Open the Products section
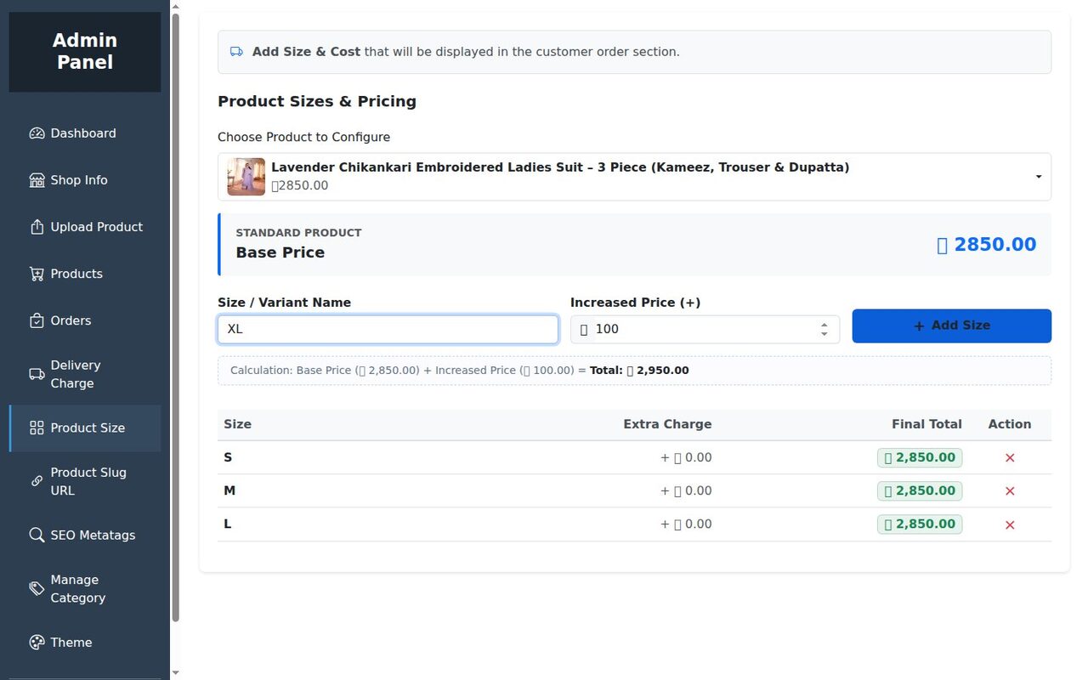This screenshot has width=1088, height=680. [x=85, y=274]
